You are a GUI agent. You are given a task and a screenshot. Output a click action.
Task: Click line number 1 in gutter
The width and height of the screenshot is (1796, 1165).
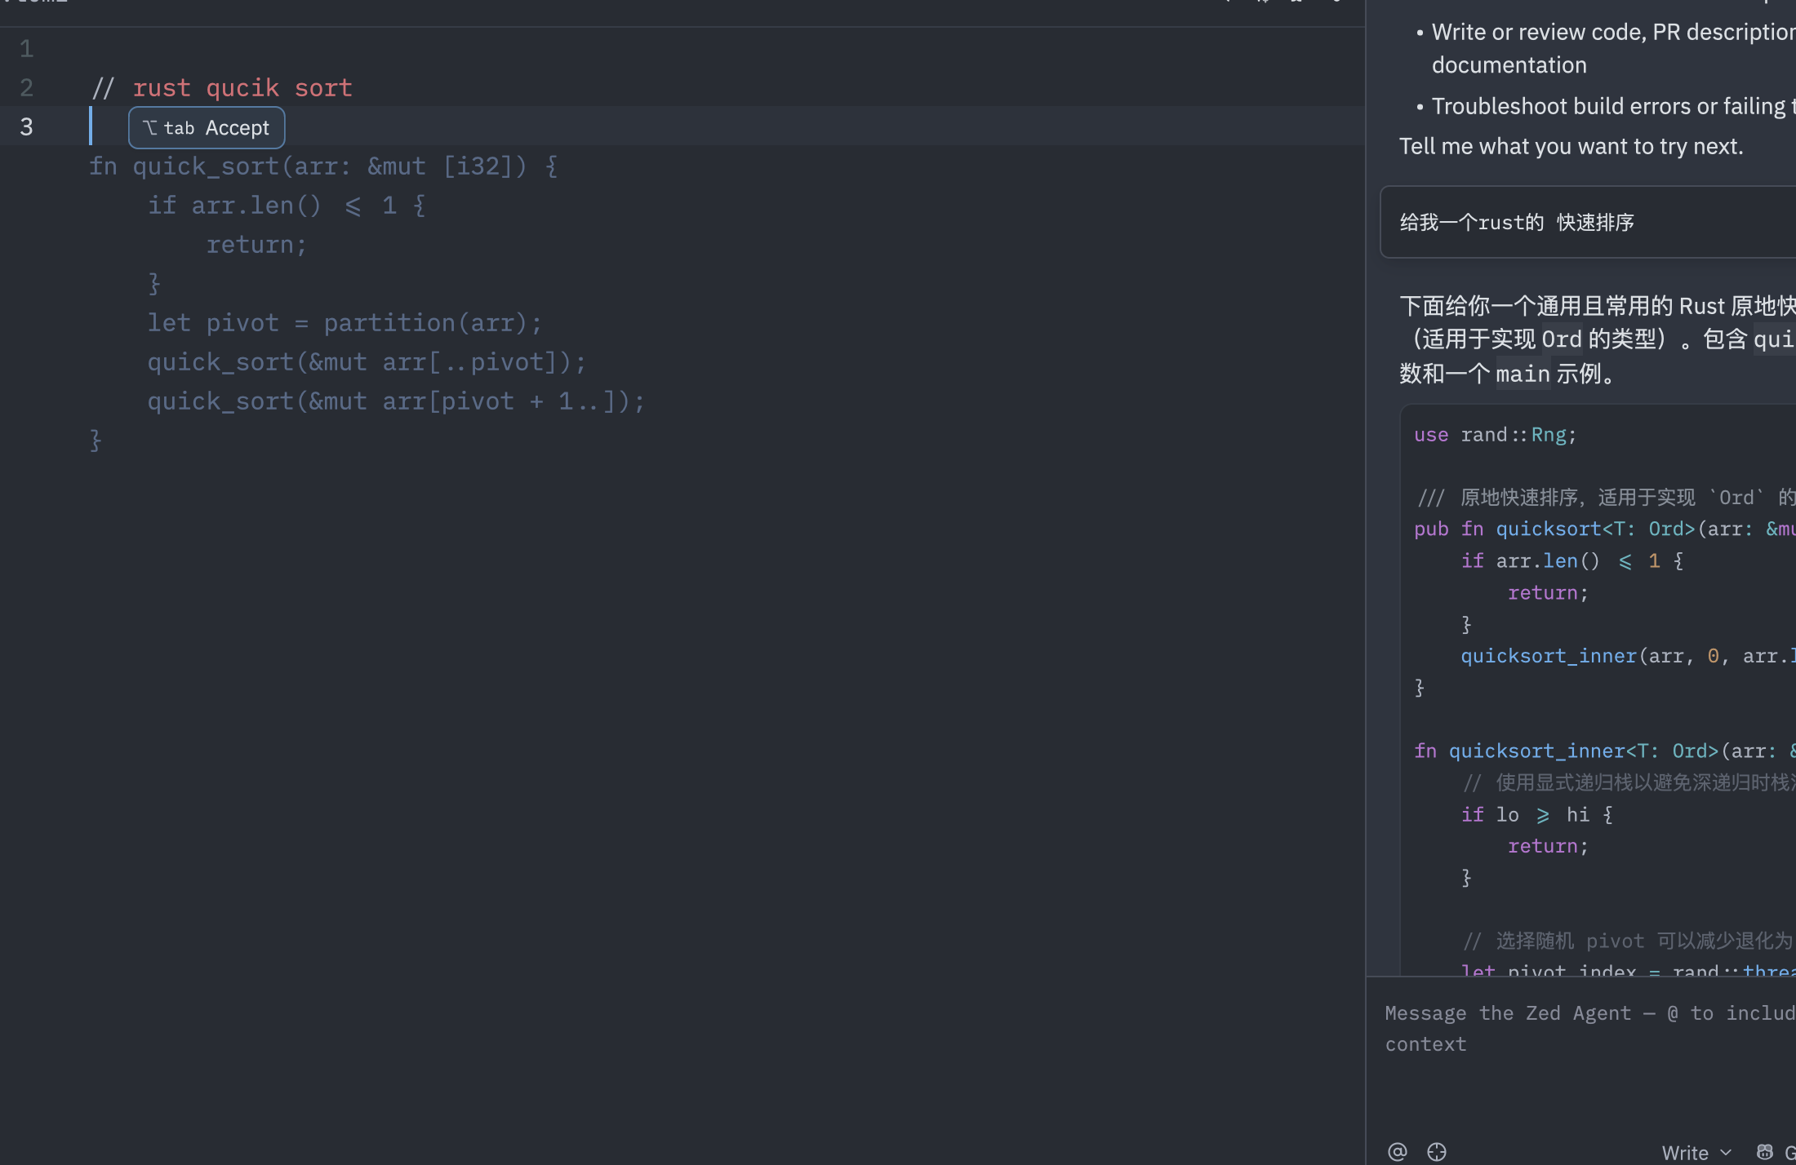(x=27, y=49)
